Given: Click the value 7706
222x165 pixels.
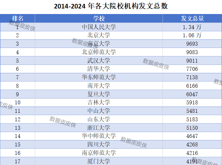Looking at the screenshot, I should (192, 69).
